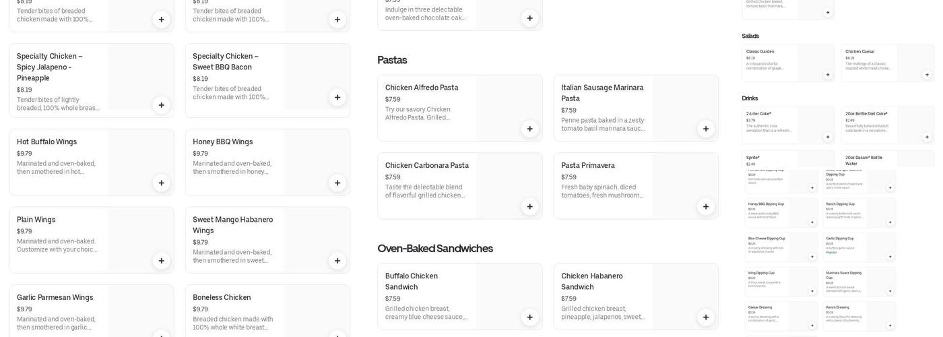
Task: Add Specialty Chicken Sweet BBQ Bacon
Action: [x=337, y=97]
